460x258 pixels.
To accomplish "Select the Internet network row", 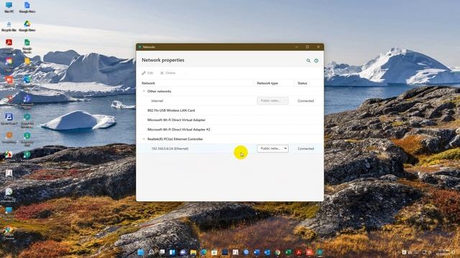I will pos(230,100).
